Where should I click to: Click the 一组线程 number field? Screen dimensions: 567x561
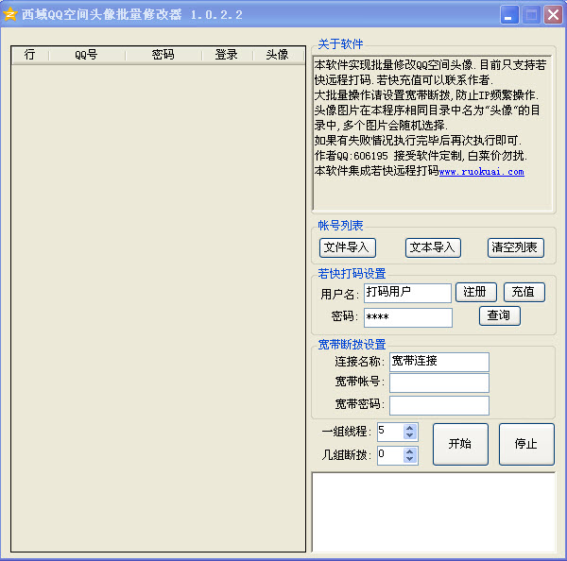390,432
